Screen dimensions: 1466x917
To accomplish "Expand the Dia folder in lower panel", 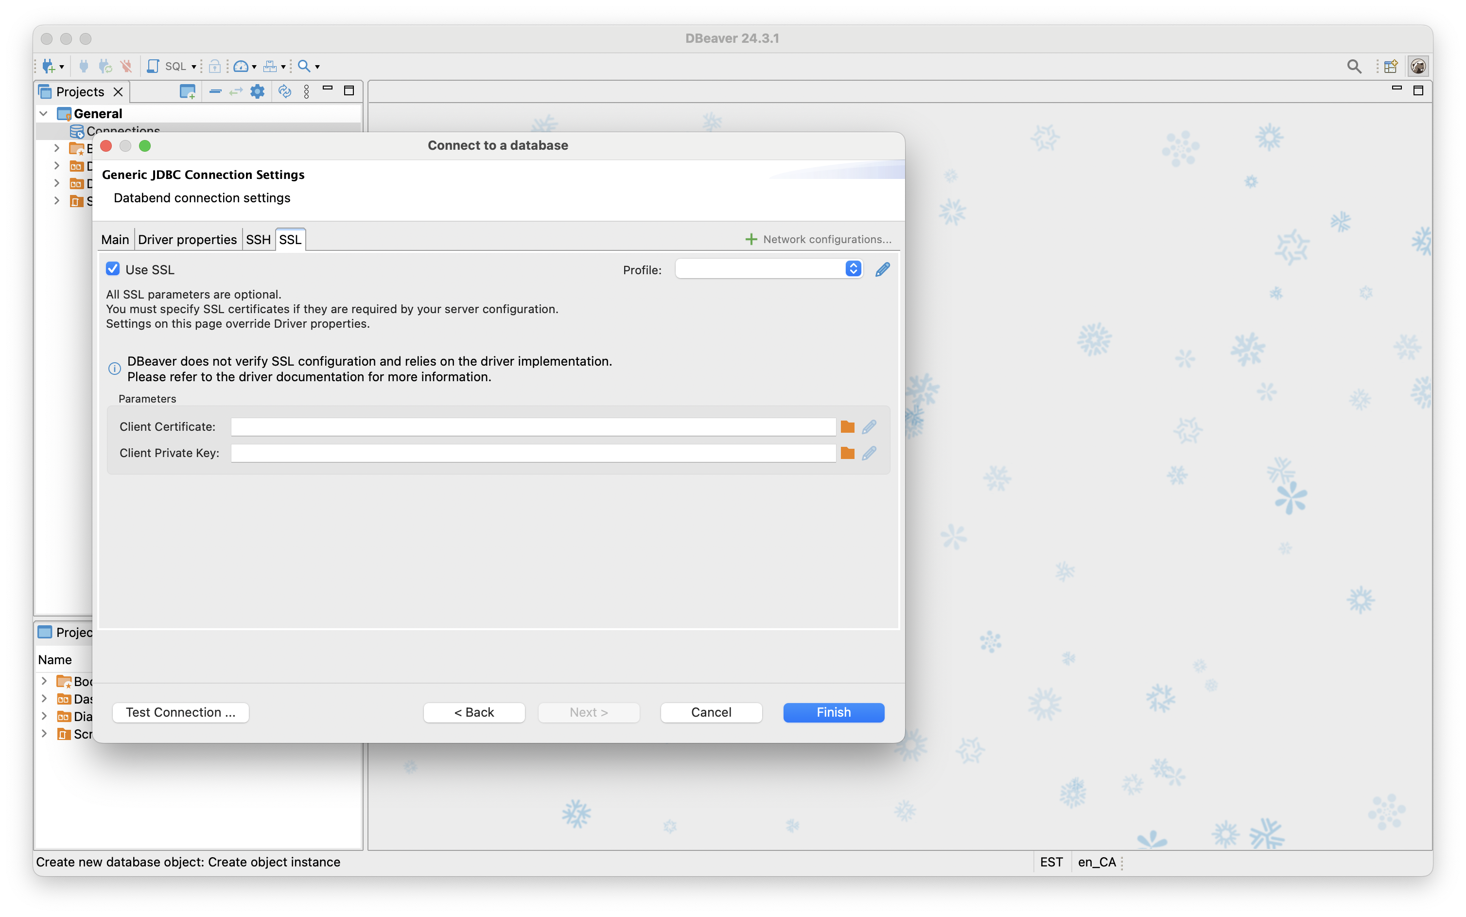I will tap(44, 716).
